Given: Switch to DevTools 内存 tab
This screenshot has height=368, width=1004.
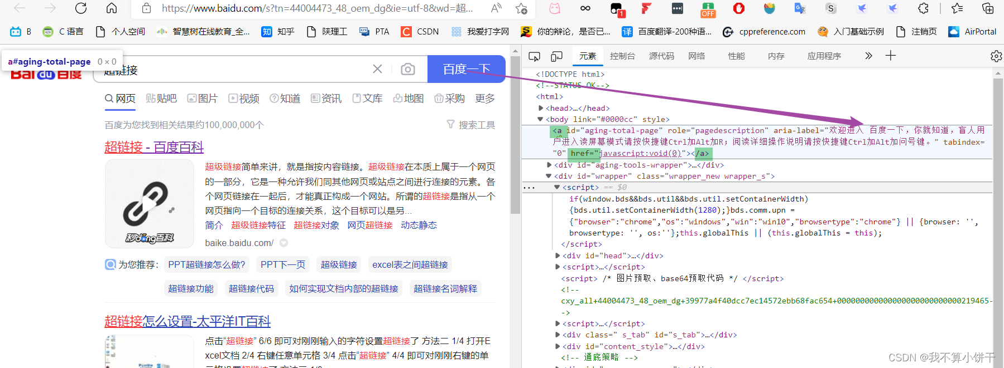Looking at the screenshot, I should (x=776, y=56).
